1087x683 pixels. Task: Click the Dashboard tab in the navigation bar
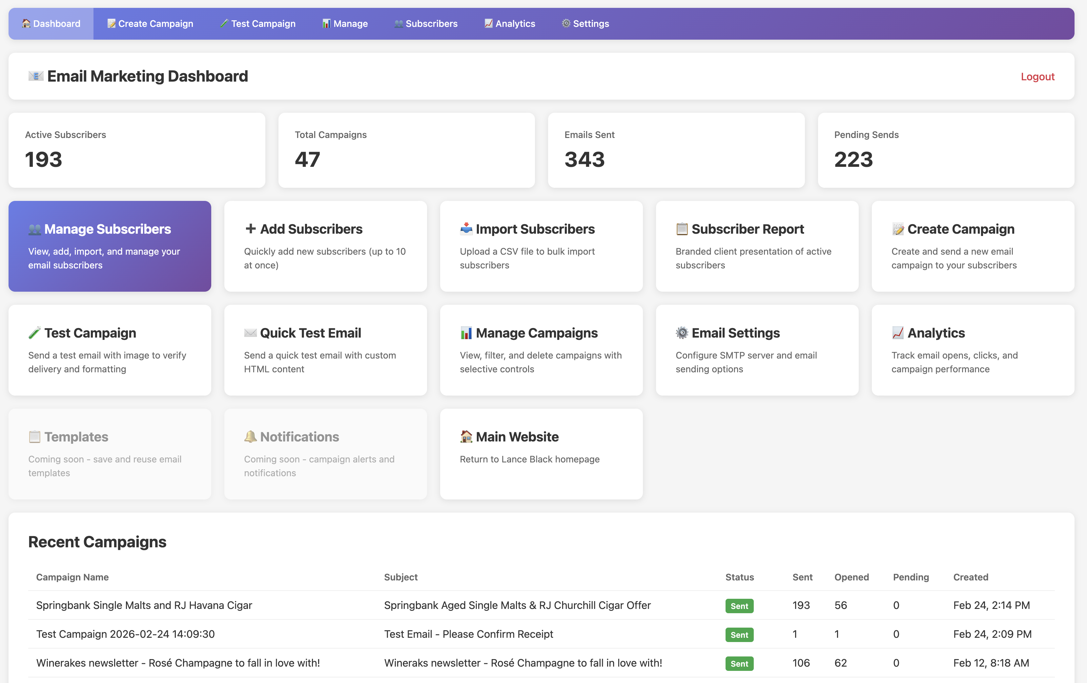[51, 24]
